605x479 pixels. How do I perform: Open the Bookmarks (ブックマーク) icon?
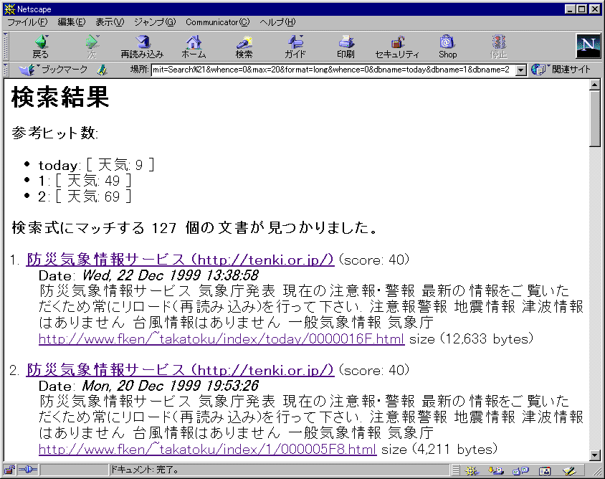click(53, 70)
